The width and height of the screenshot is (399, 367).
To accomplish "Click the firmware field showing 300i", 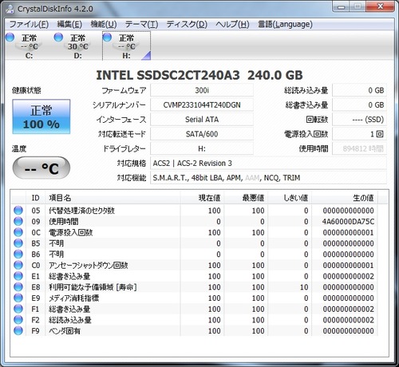I will pos(202,90).
